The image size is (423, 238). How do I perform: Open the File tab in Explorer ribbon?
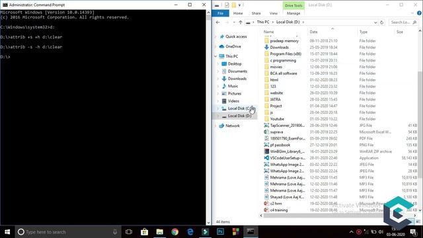pos(220,13)
